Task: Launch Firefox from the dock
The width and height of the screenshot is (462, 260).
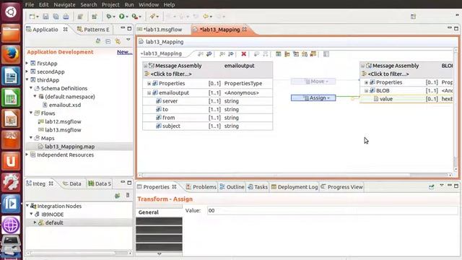Action: coord(11,54)
